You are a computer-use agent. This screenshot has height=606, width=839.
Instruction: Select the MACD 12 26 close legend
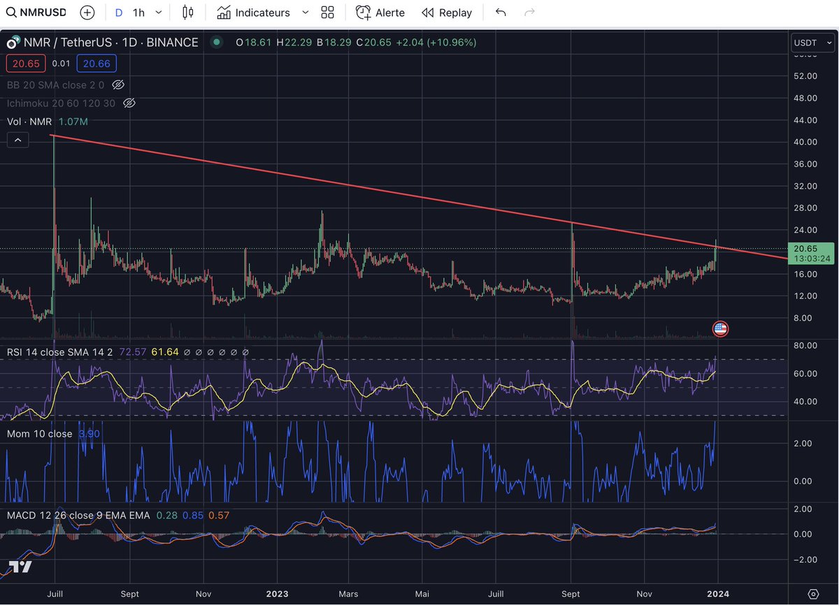click(x=78, y=516)
